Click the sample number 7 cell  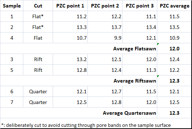tap(11, 102)
